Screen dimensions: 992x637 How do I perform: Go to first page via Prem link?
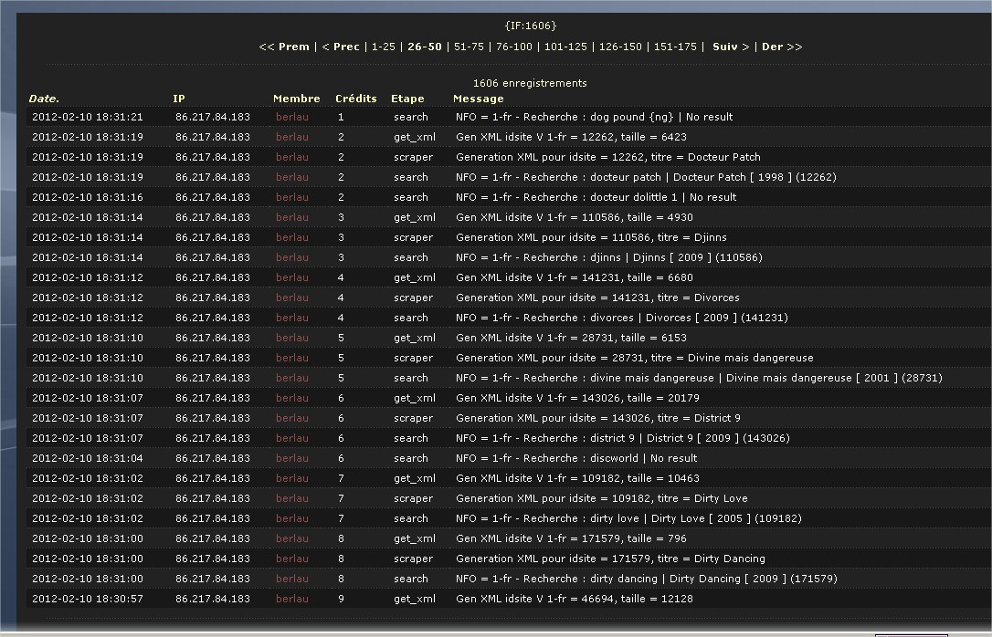tap(284, 47)
